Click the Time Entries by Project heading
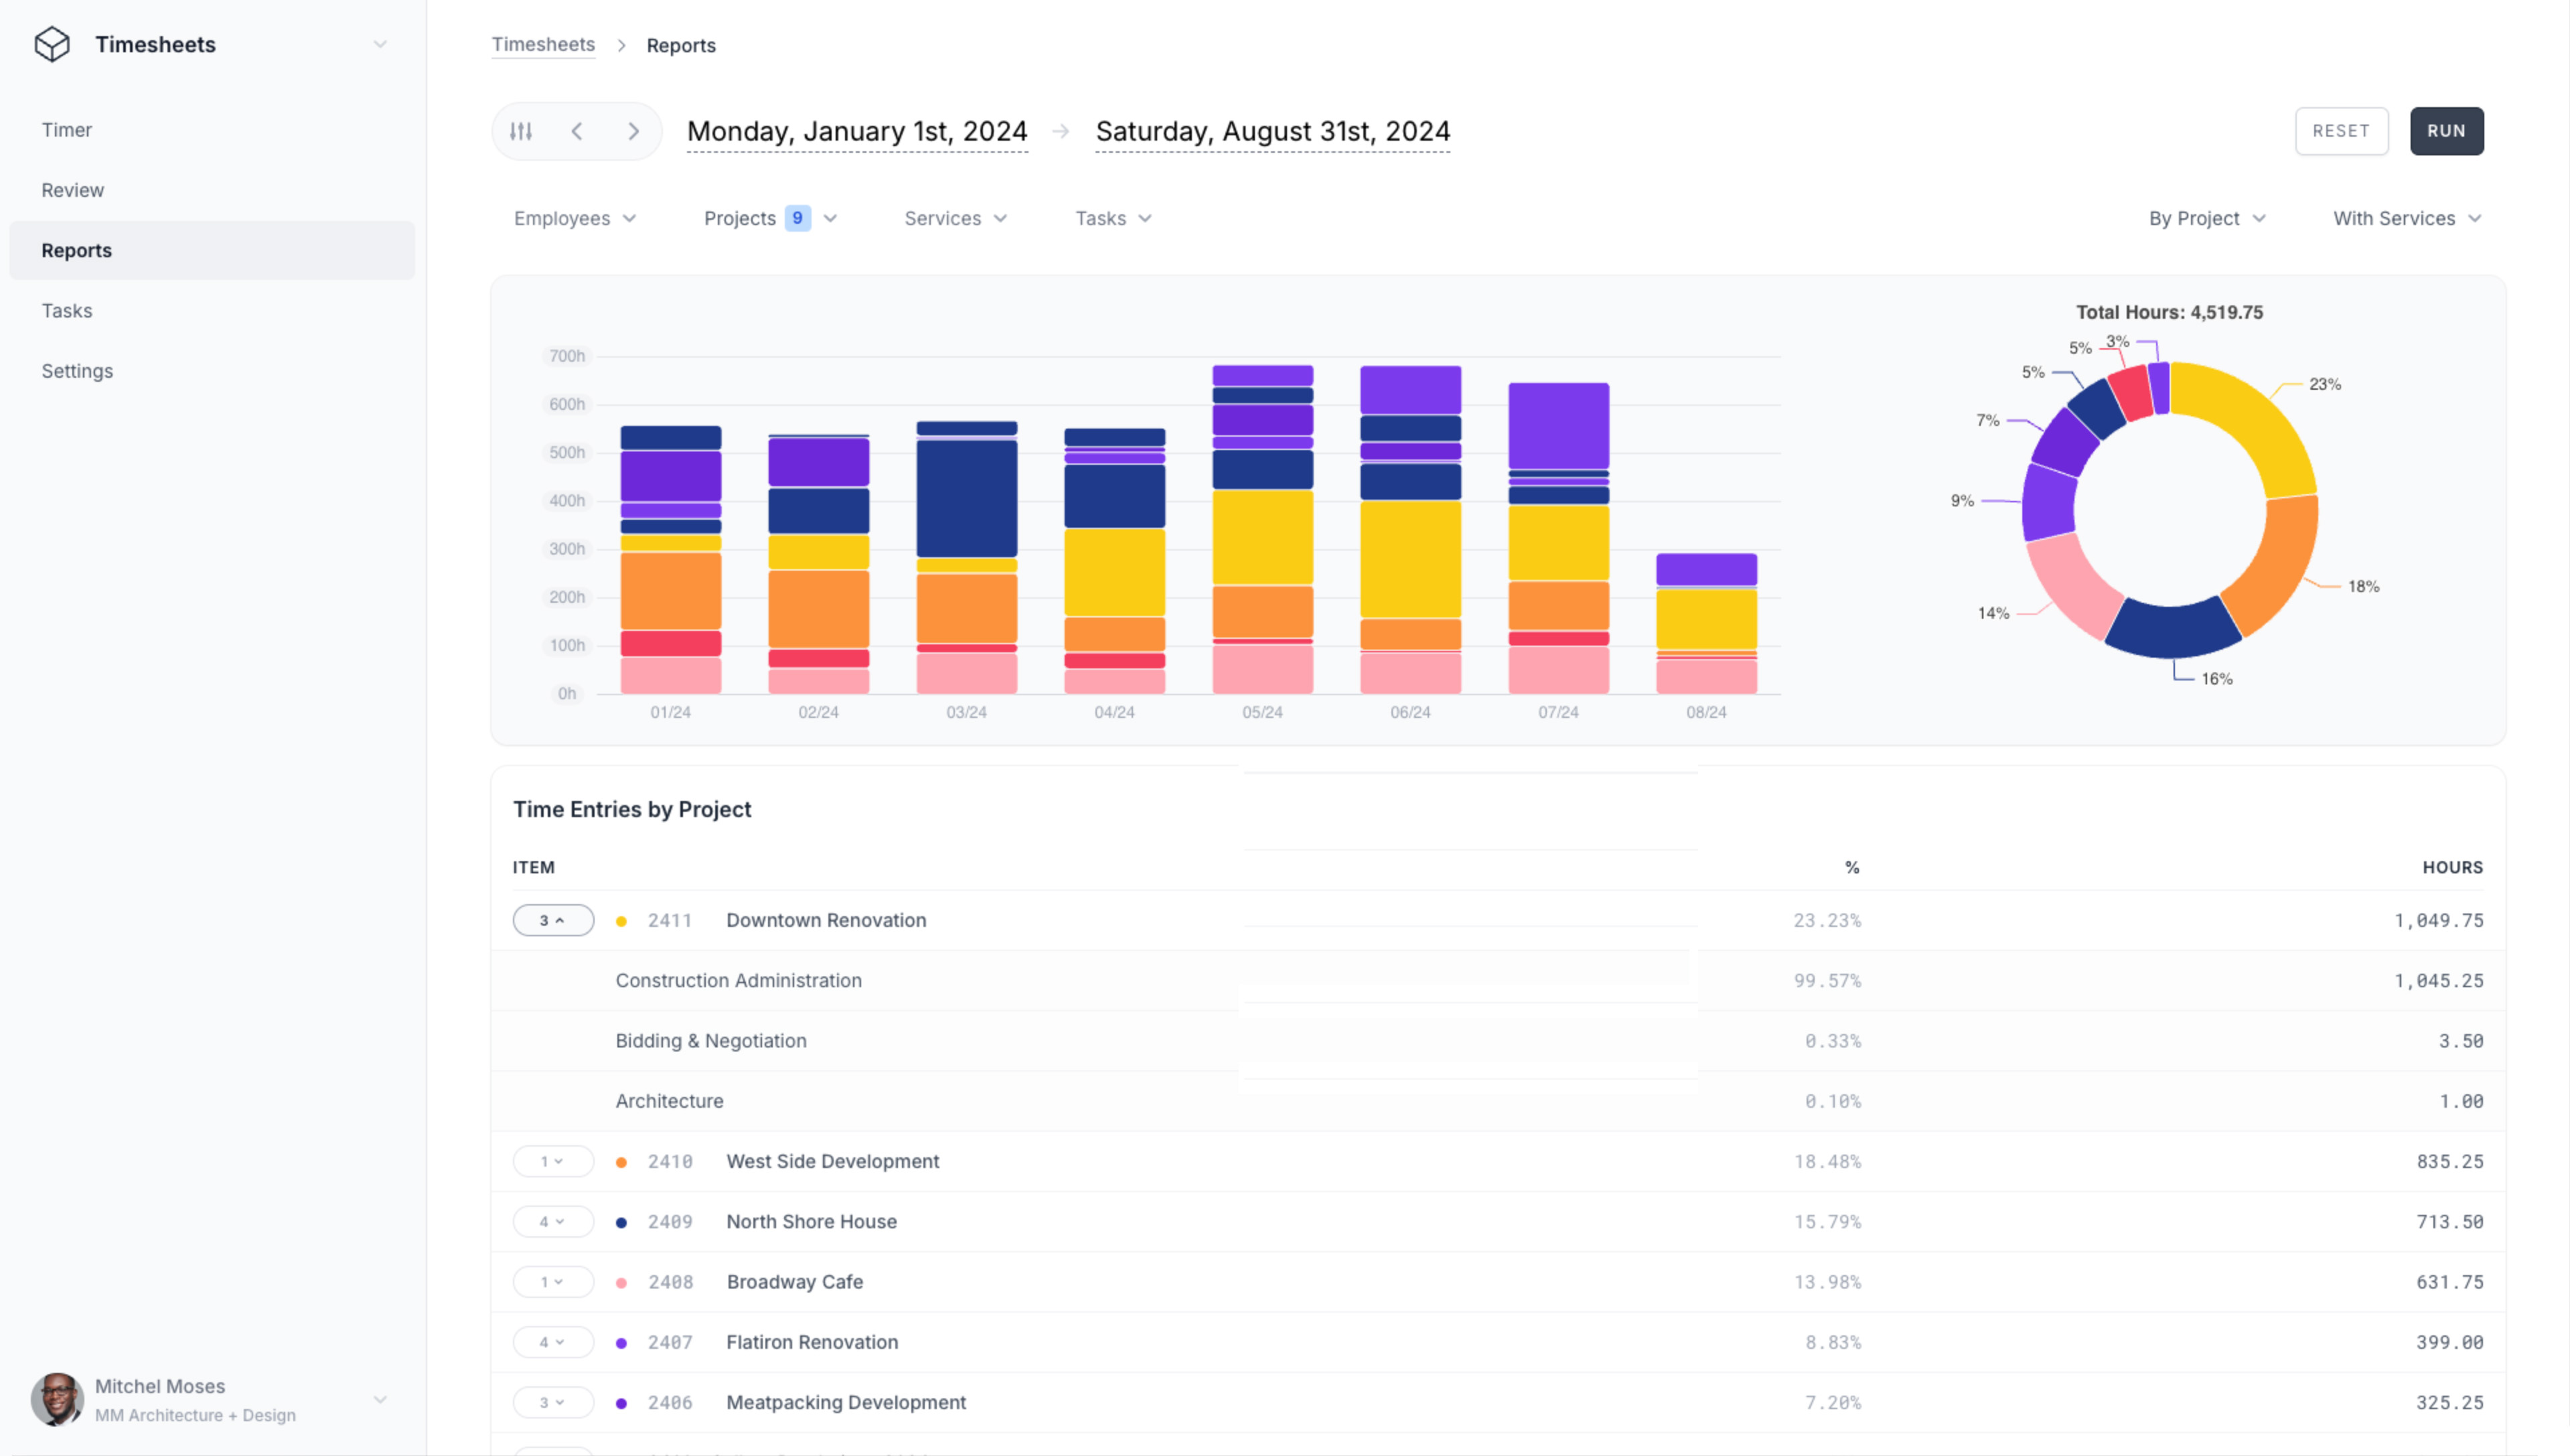 click(631, 809)
